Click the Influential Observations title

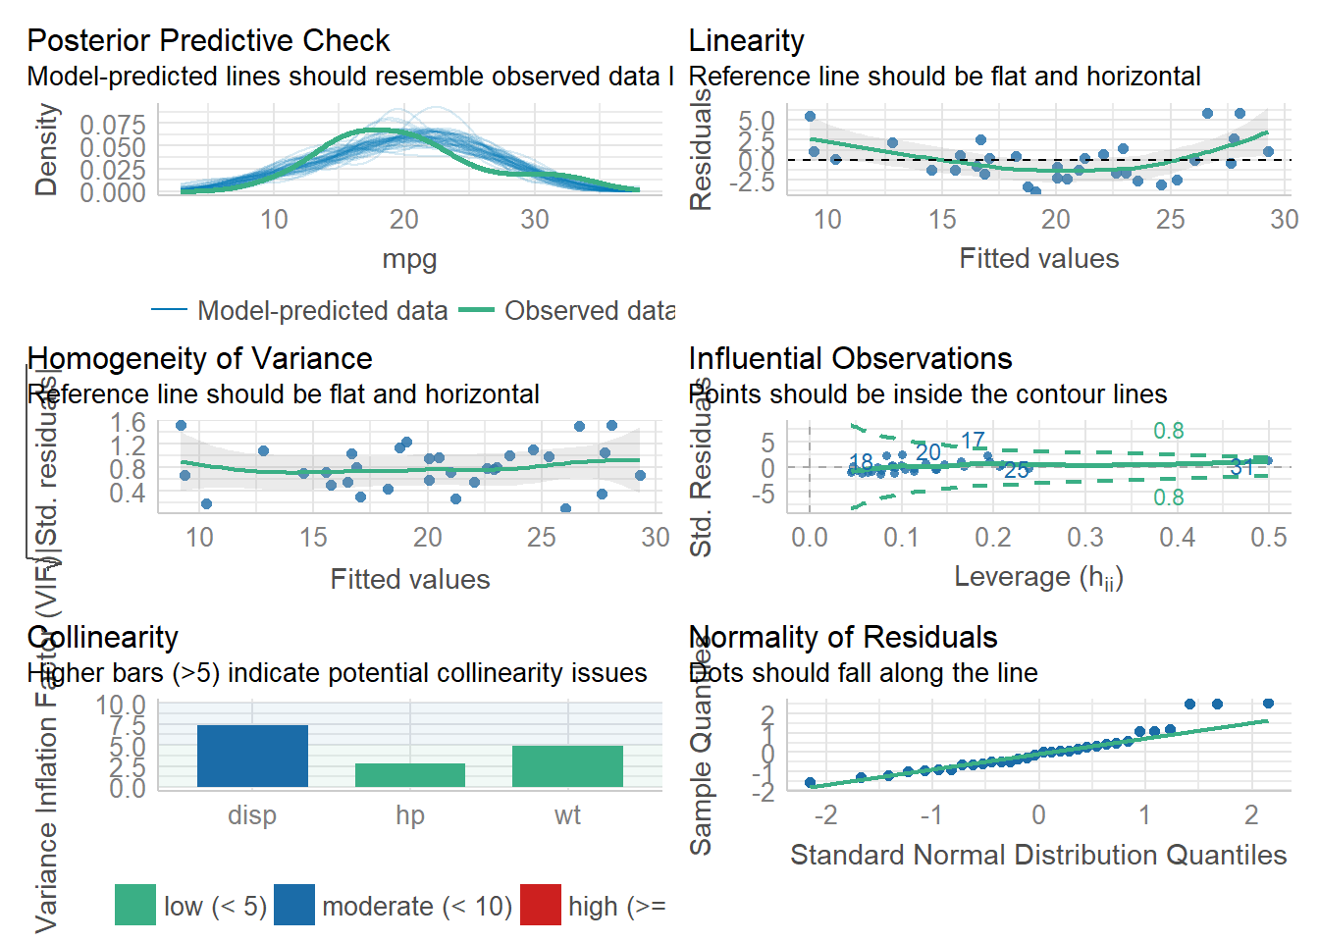(850, 359)
